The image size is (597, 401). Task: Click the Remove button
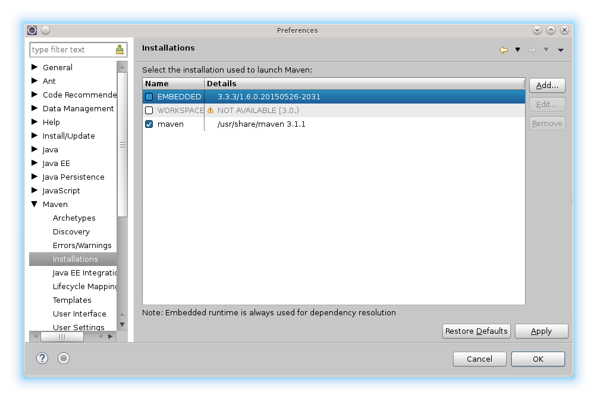click(547, 123)
